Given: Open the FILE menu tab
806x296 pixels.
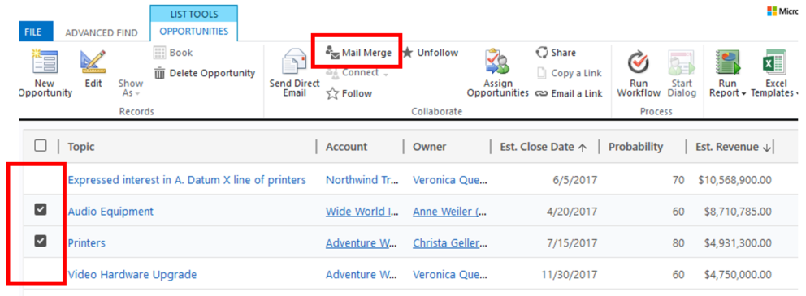Looking at the screenshot, I should click(x=32, y=32).
